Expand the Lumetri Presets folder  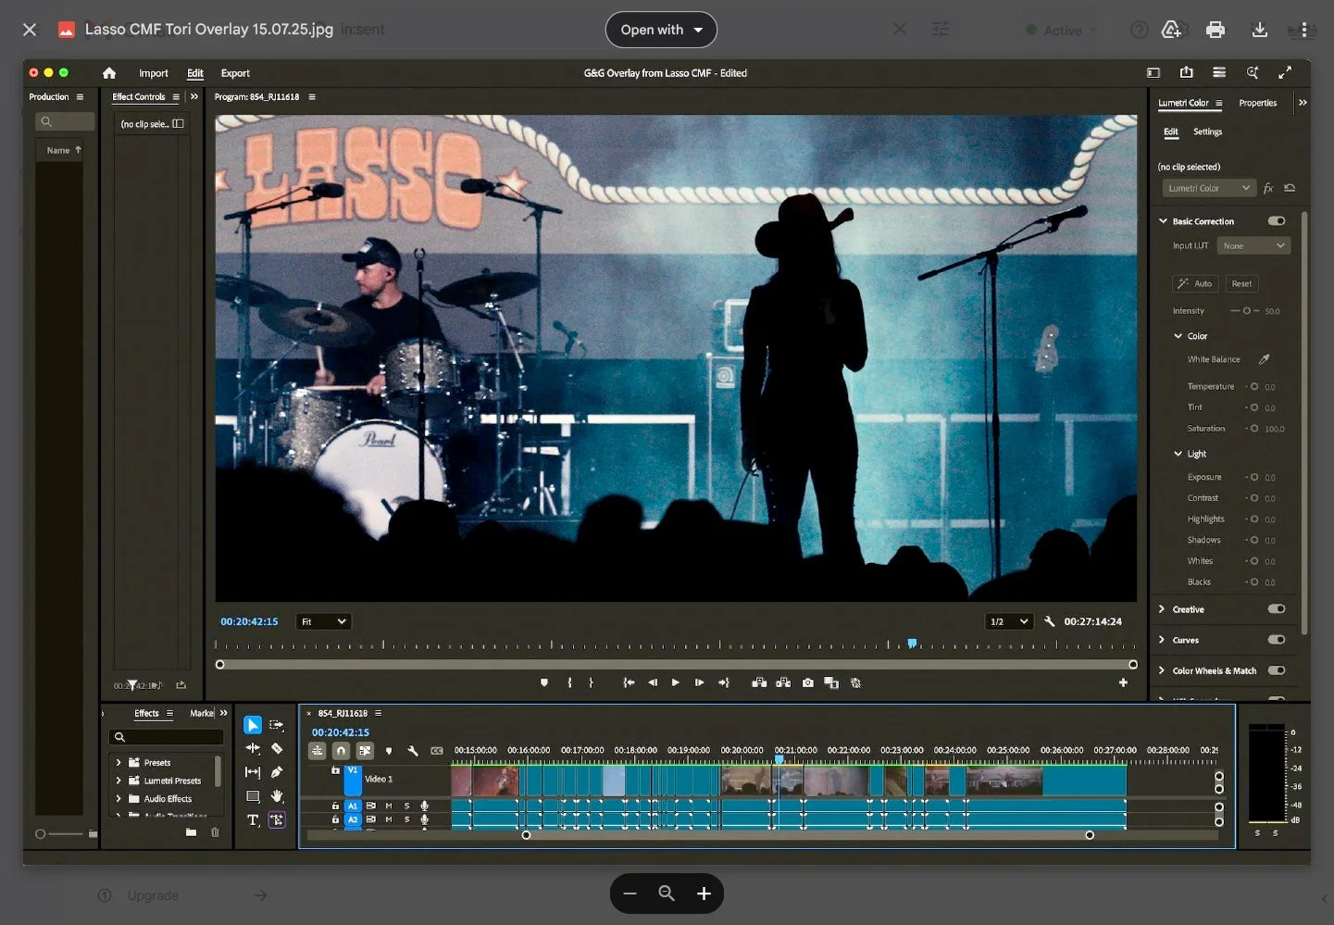[118, 781]
